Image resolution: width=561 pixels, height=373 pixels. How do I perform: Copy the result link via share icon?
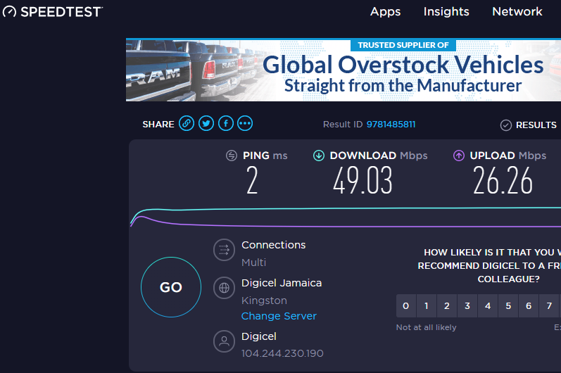coord(187,124)
